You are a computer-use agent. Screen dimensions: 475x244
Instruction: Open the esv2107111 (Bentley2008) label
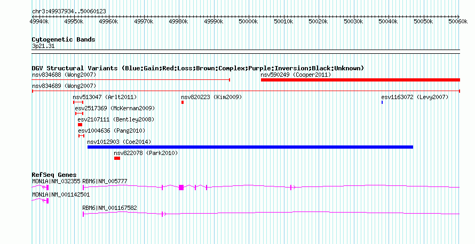coord(116,119)
